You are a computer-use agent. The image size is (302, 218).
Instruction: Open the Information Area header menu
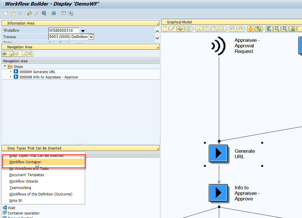[x=158, y=24]
